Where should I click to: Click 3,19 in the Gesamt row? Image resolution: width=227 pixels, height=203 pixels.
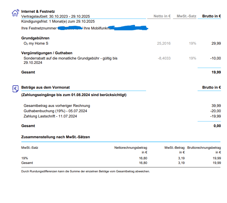(x=181, y=163)
